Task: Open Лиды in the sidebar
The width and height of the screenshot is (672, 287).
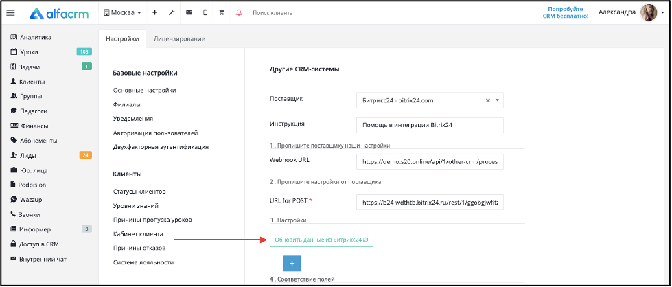Action: [23, 156]
